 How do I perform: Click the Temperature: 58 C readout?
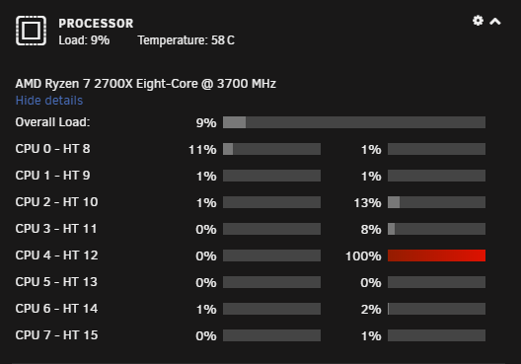tap(186, 40)
